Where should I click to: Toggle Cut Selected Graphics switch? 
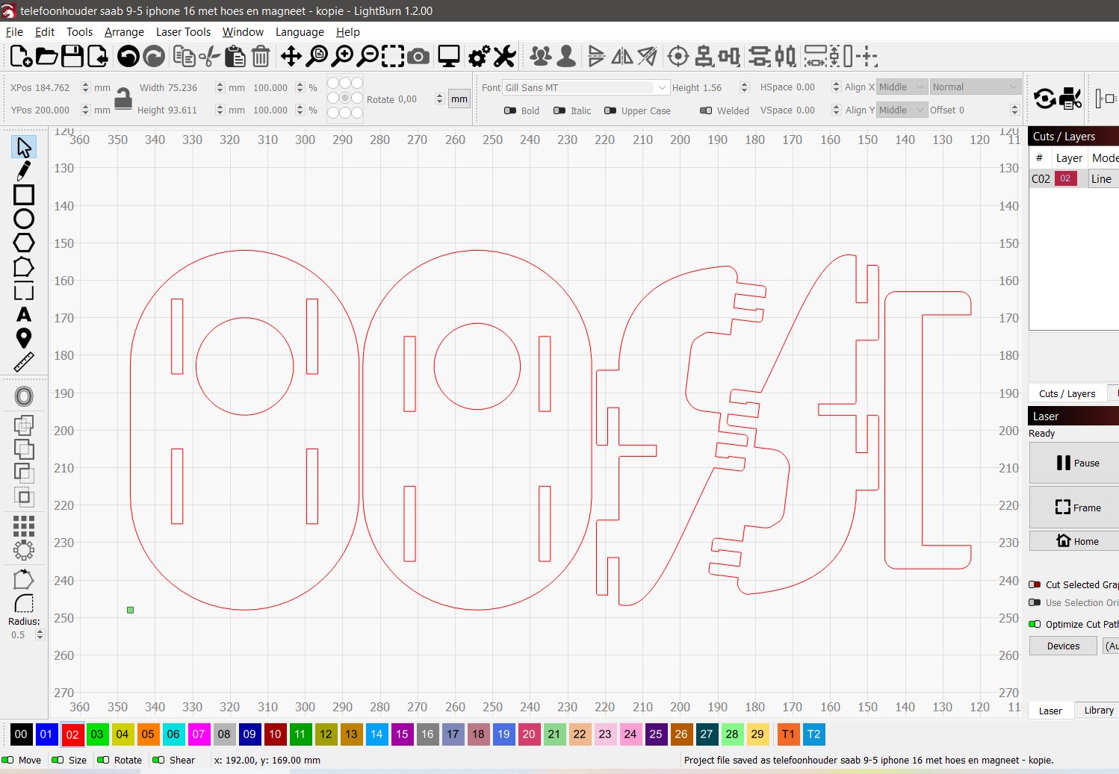[1035, 584]
